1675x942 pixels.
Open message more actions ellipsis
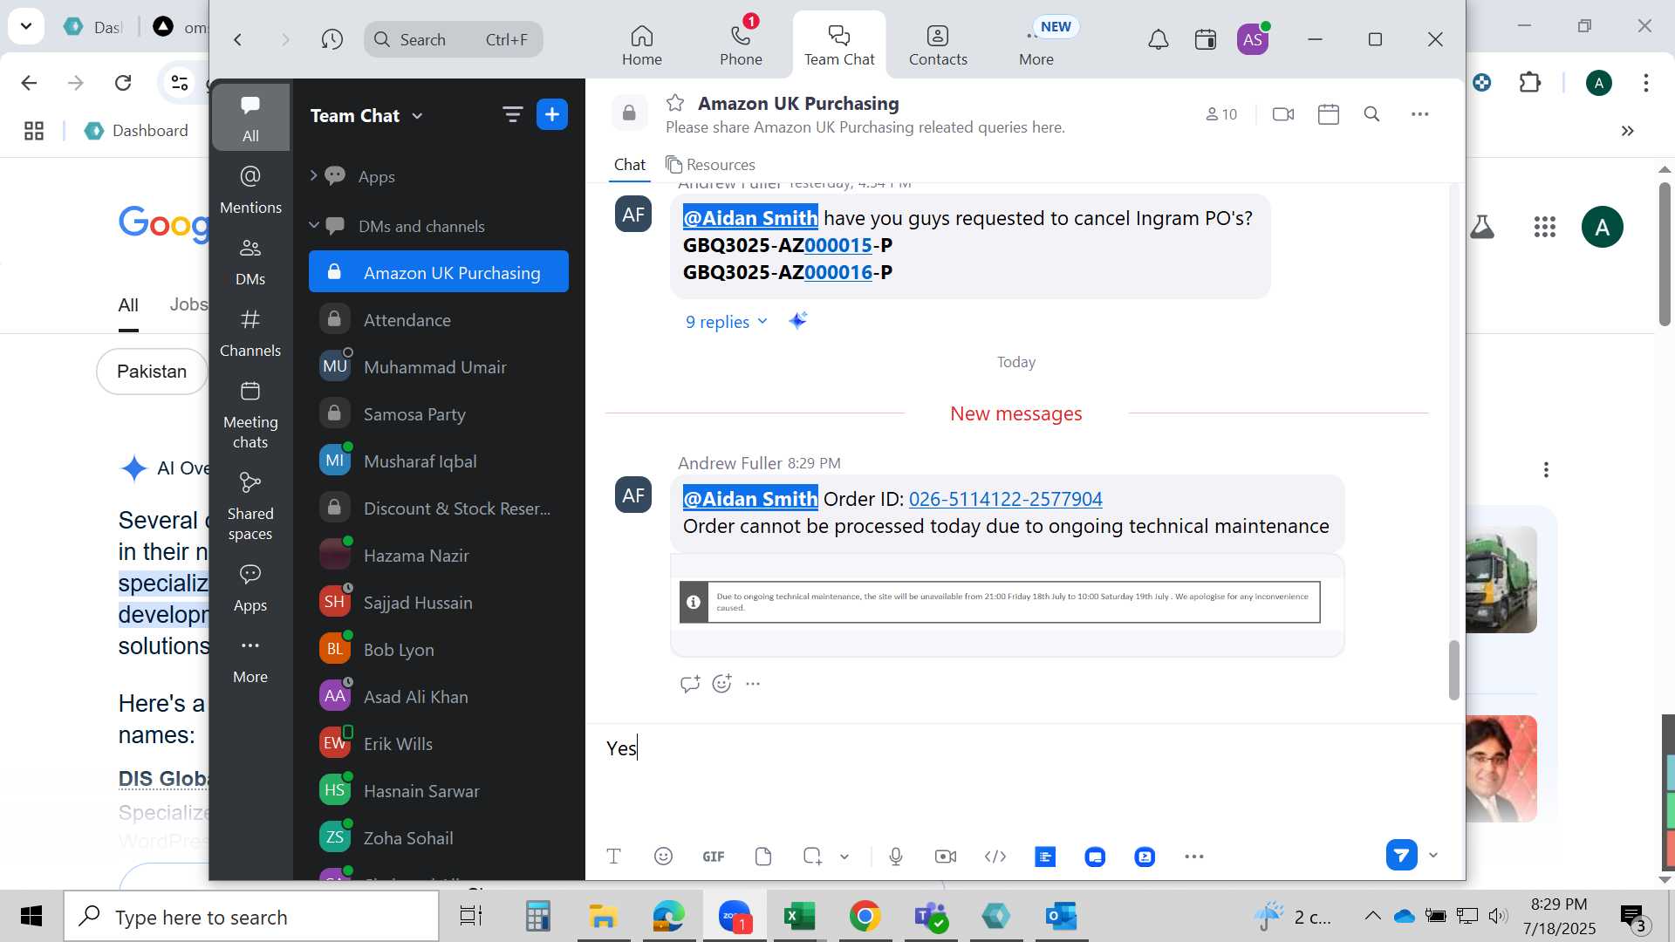[753, 683]
